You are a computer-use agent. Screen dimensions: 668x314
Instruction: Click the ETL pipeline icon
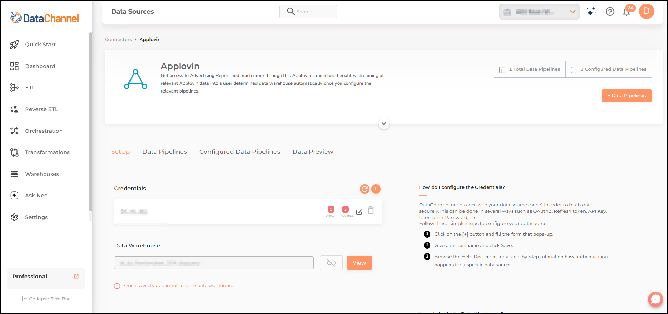pos(14,88)
